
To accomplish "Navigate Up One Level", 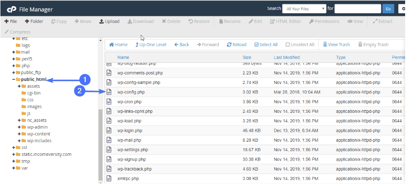I will tap(151, 45).
